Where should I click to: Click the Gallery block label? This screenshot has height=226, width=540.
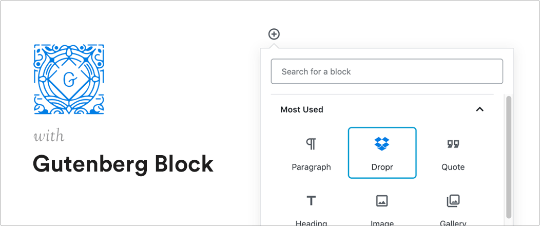453,223
